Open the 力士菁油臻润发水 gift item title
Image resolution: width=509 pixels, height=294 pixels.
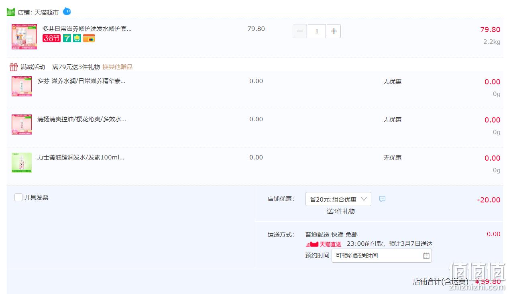81,157
